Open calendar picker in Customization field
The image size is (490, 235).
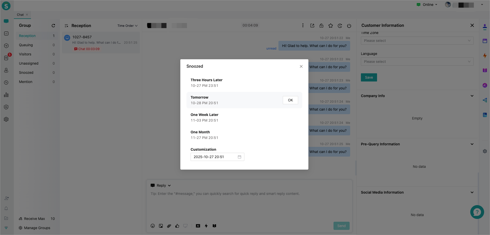239,157
